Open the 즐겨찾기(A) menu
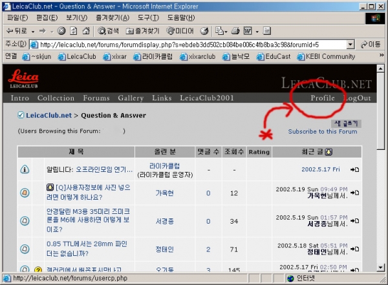 coord(113,17)
